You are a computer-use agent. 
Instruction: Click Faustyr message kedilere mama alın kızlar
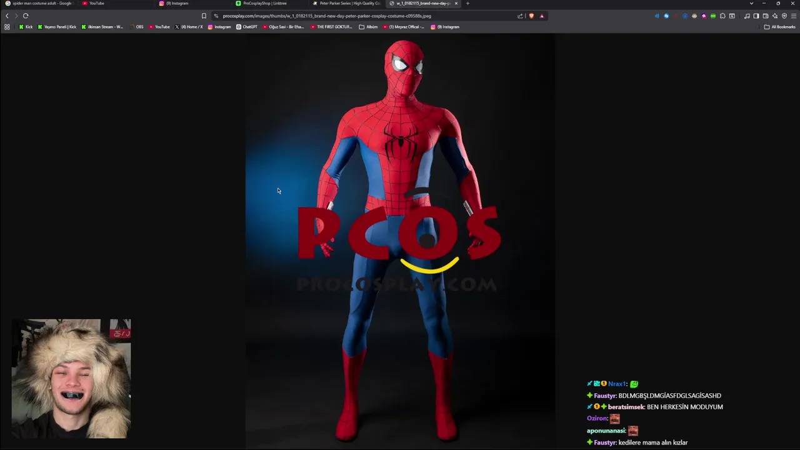pyautogui.click(x=653, y=442)
